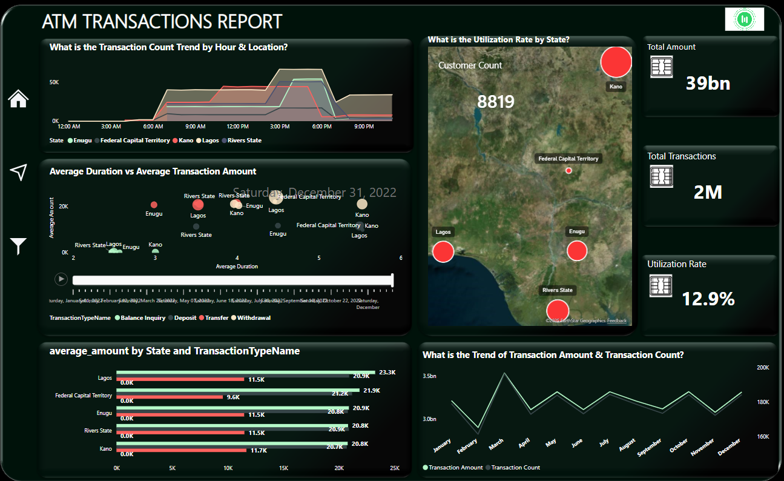Click the white date play-axis track
This screenshot has width=784, height=481.
click(x=232, y=280)
